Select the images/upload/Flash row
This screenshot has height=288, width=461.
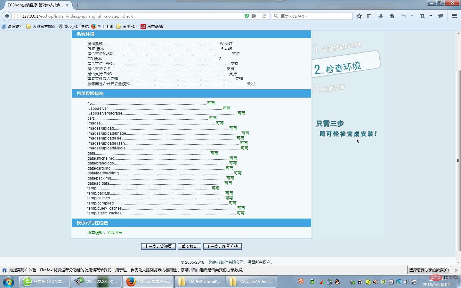pos(167,143)
